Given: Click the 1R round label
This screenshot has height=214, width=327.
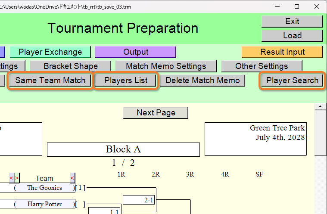Looking at the screenshot, I should 121,174.
